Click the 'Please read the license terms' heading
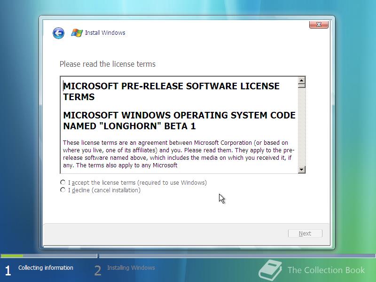 [108, 64]
